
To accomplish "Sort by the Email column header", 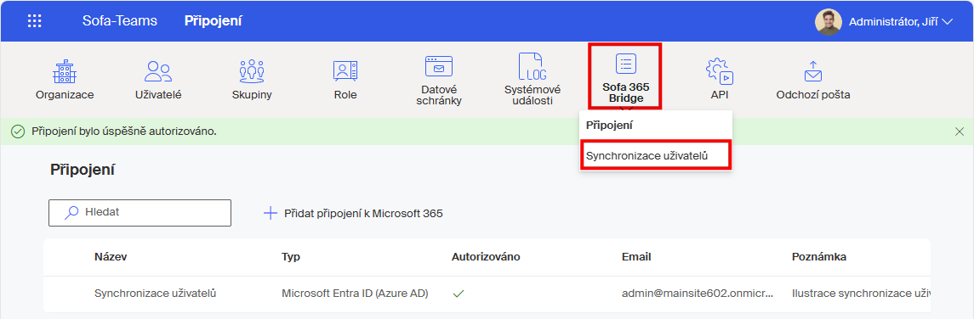I will pos(636,256).
